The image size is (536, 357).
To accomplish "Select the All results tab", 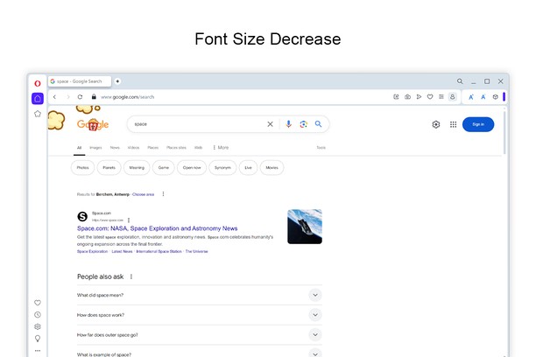I will [79, 148].
